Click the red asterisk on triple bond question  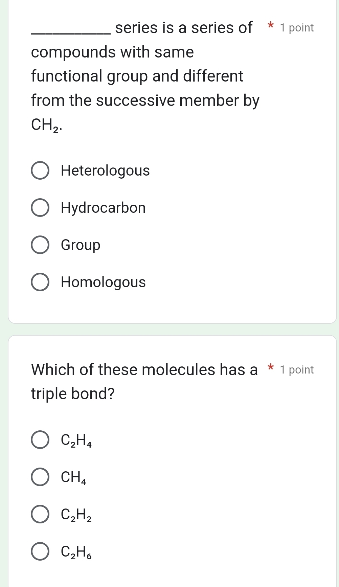coord(270,368)
